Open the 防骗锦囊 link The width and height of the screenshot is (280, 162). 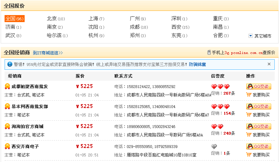(x=197, y=65)
